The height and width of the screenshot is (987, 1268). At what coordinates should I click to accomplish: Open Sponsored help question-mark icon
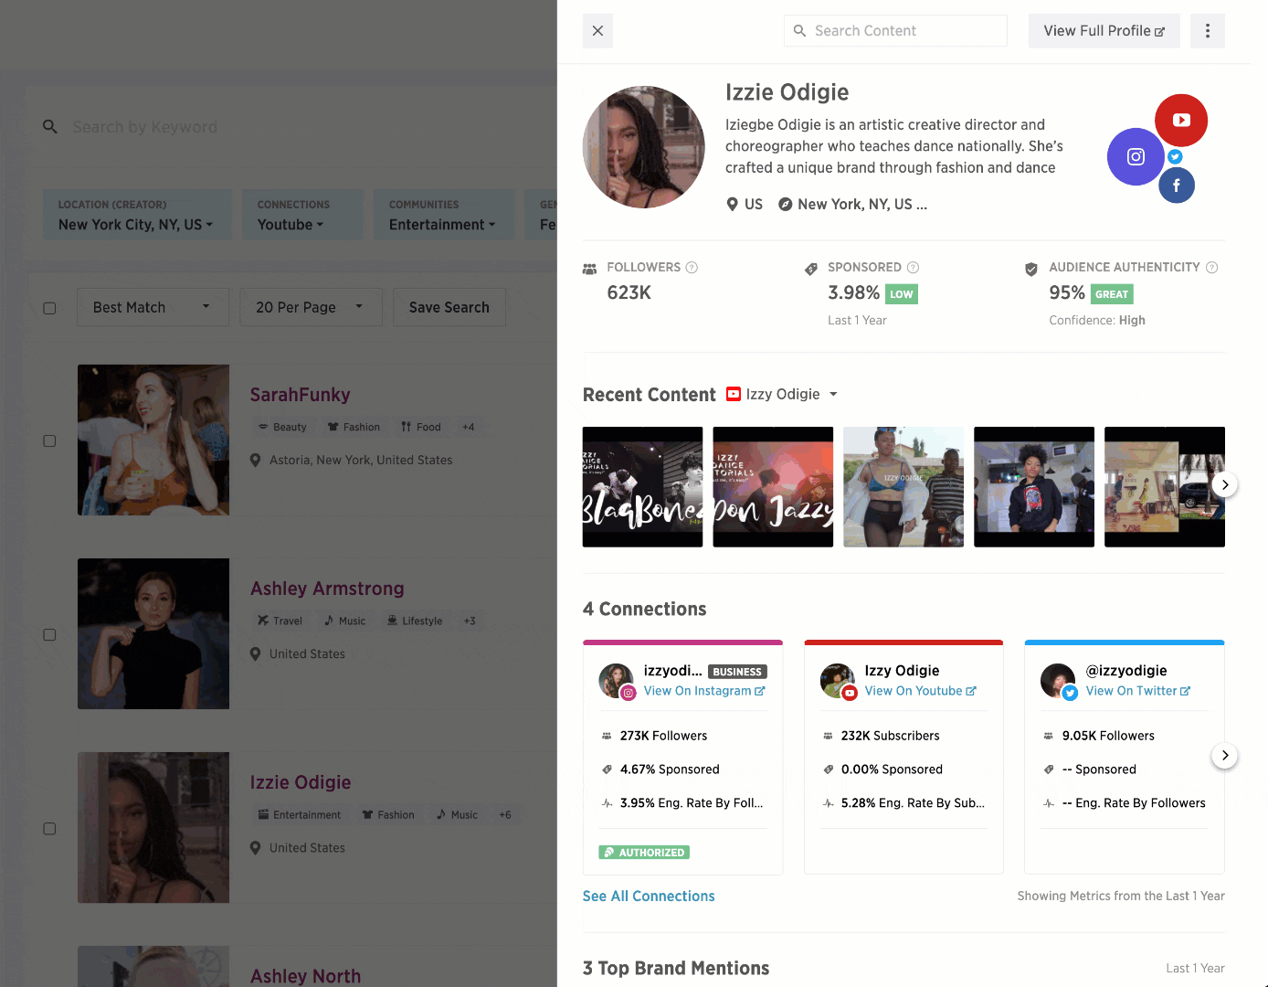pyautogui.click(x=913, y=268)
